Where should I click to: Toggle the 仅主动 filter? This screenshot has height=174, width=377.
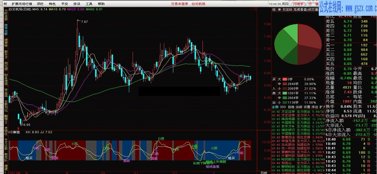[x=287, y=10]
